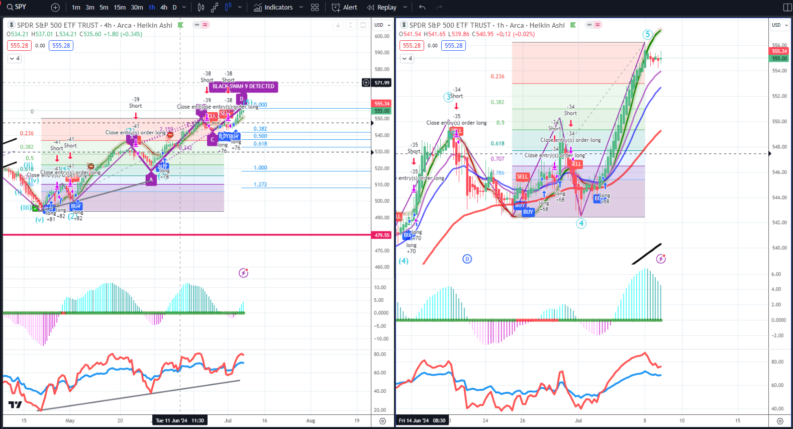Click the red 555.28 sell price on 4h chart

tap(20, 46)
